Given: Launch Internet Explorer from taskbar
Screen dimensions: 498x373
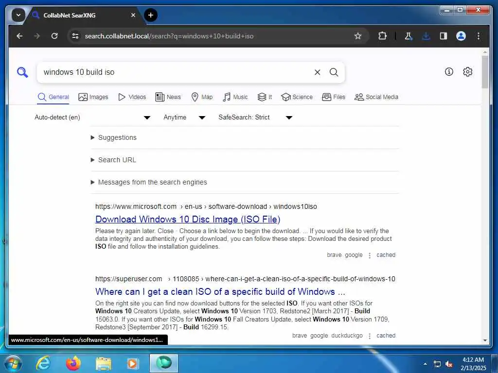Looking at the screenshot, I should [x=43, y=363].
